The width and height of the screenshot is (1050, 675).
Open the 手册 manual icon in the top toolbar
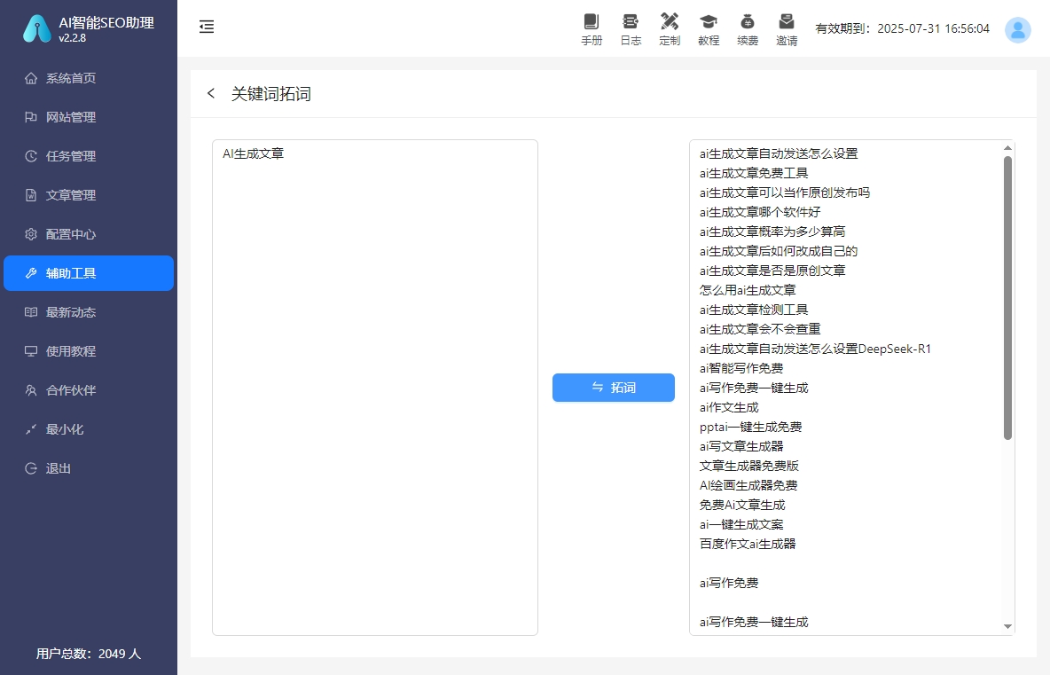pos(592,28)
